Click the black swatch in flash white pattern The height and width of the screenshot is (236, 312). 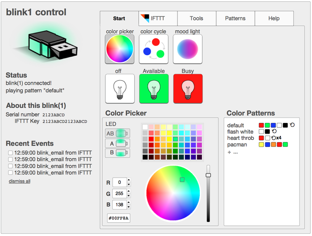[267, 131]
